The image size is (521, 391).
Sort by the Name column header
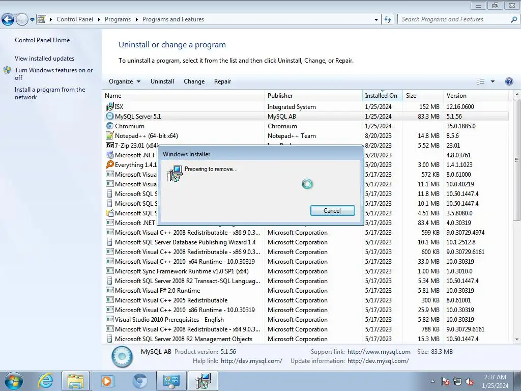pyautogui.click(x=183, y=95)
